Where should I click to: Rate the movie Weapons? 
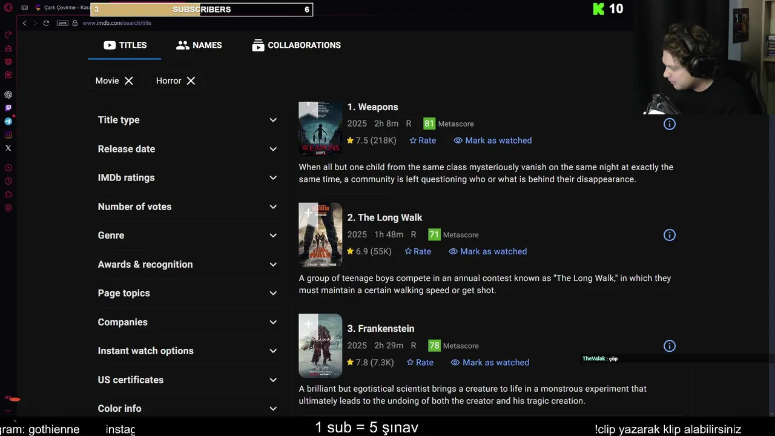point(423,140)
